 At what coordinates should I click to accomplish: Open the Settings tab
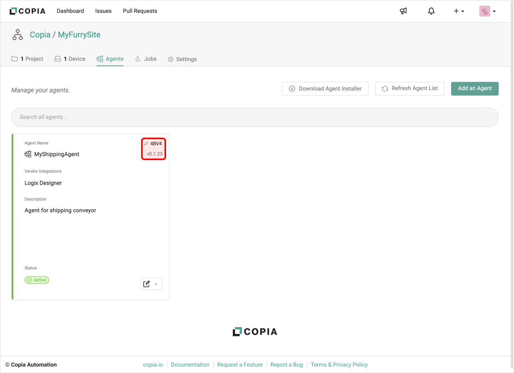182,59
